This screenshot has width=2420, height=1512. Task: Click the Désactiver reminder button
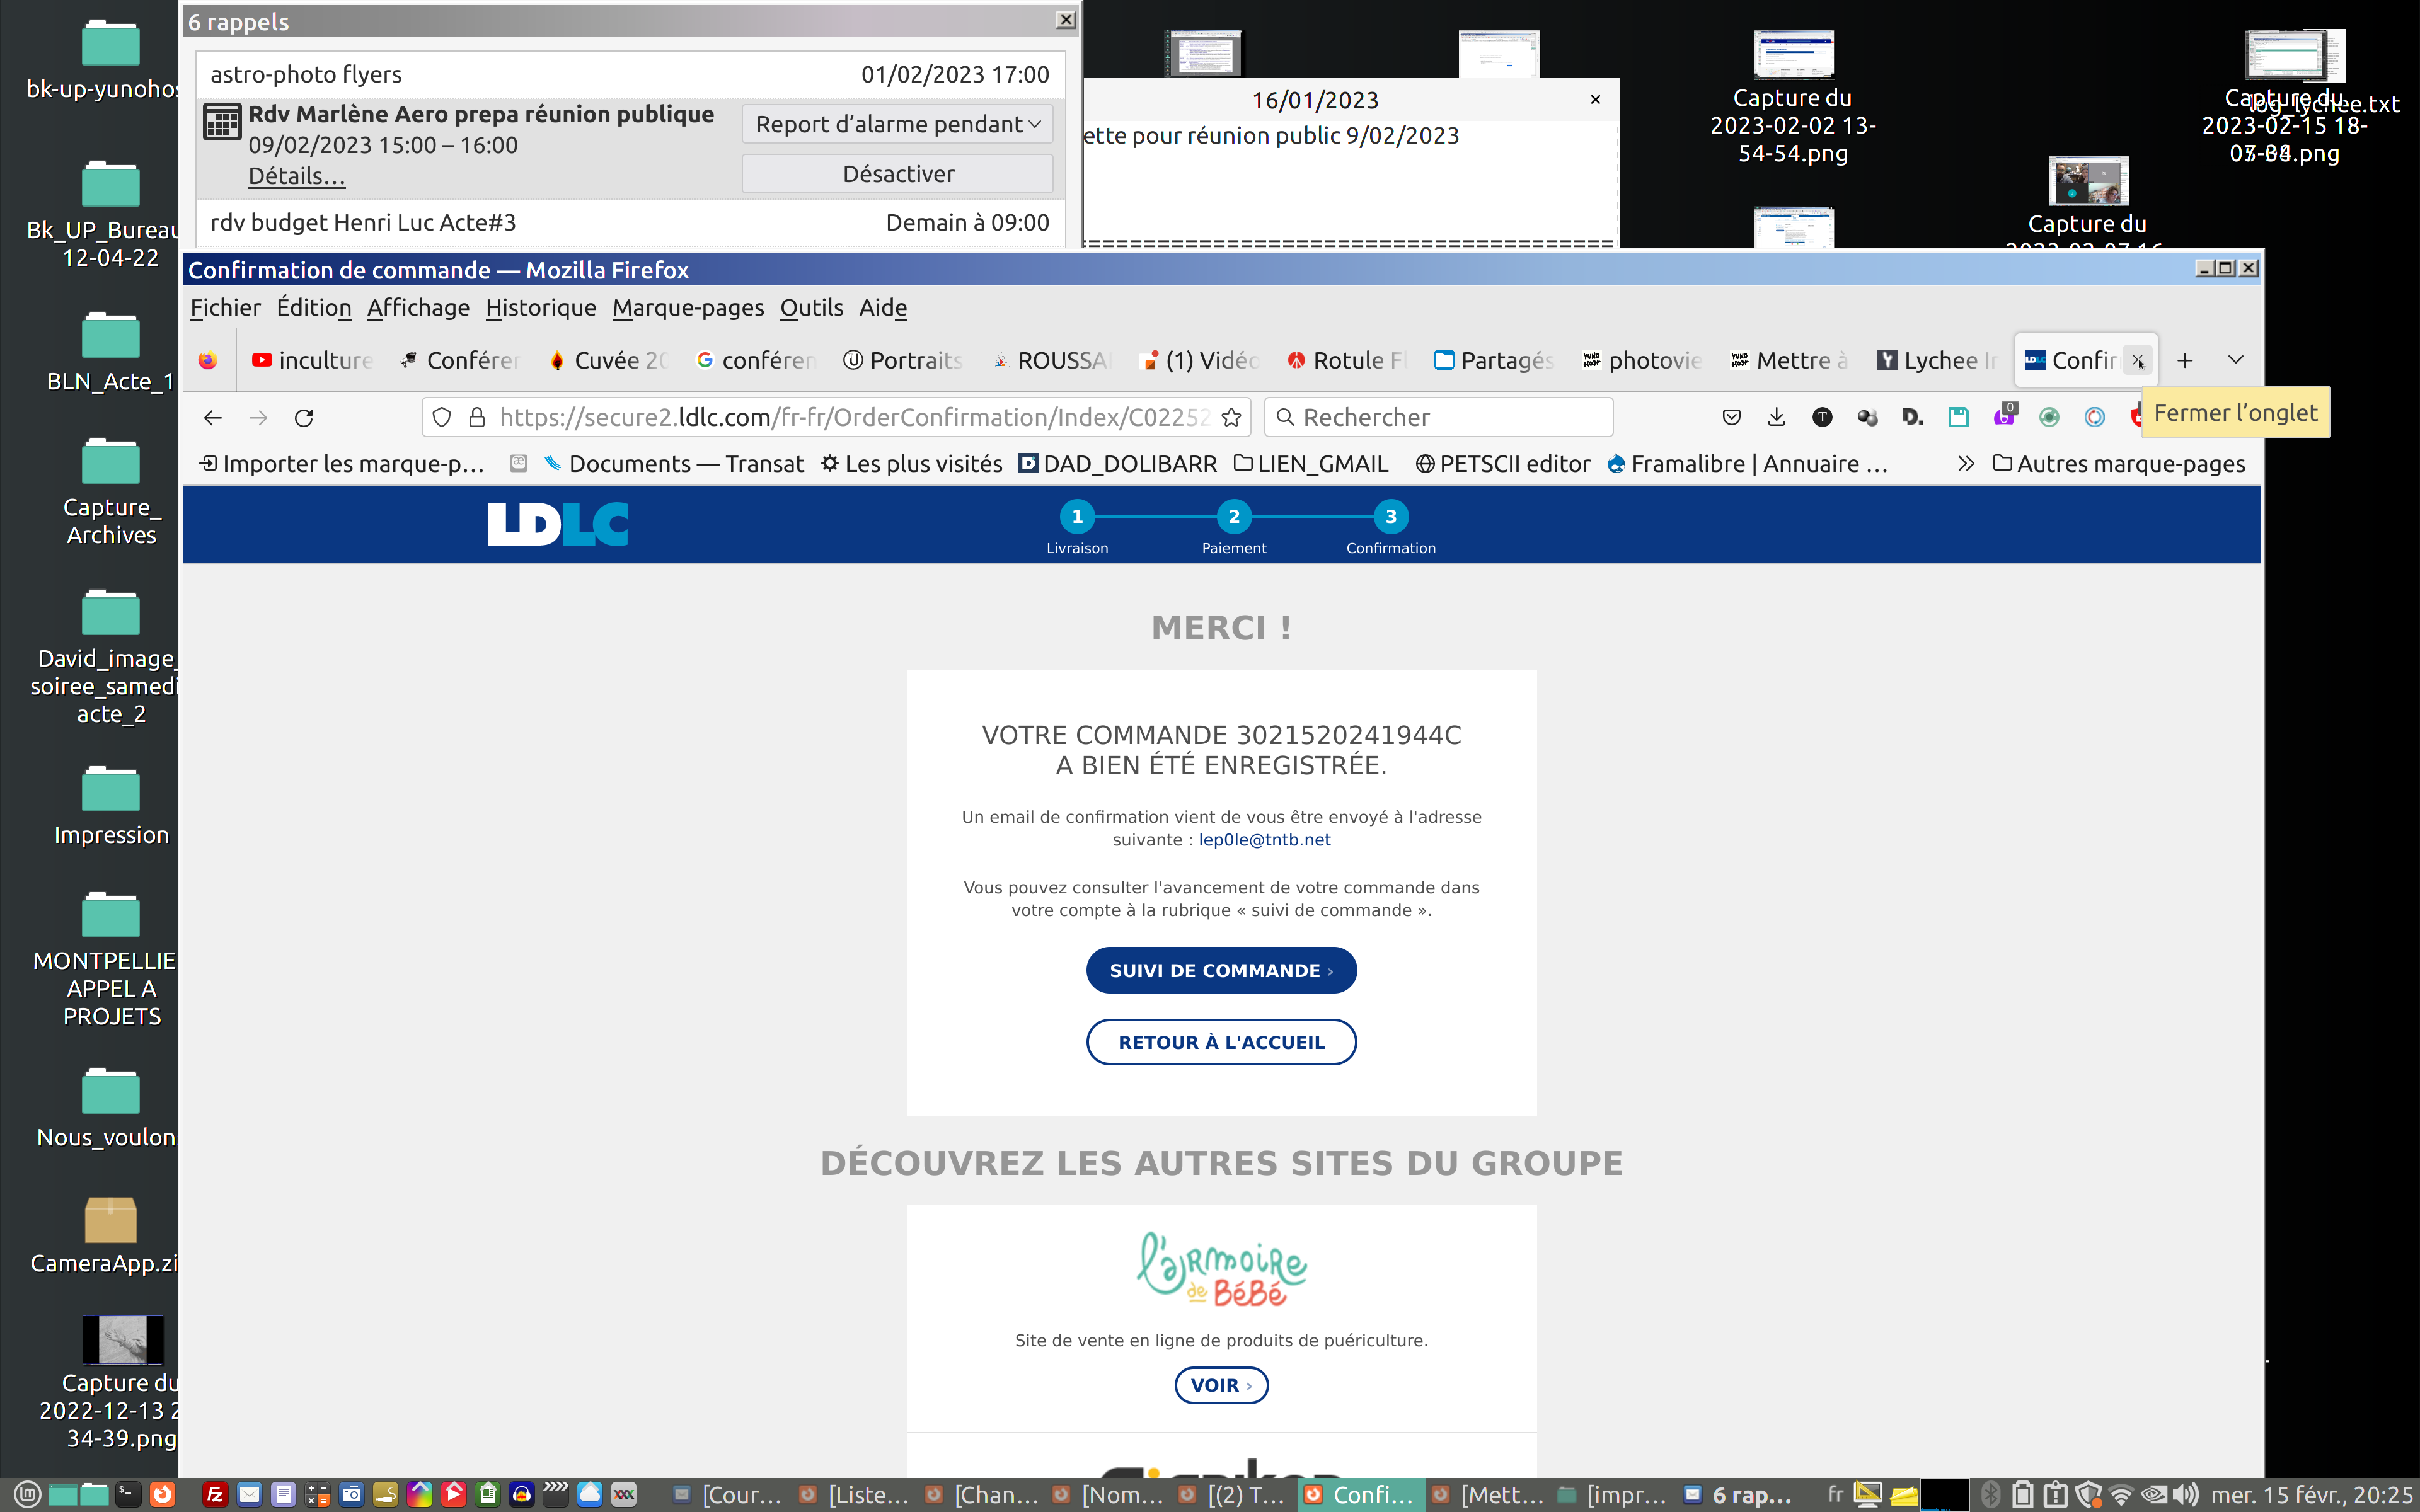(x=897, y=174)
